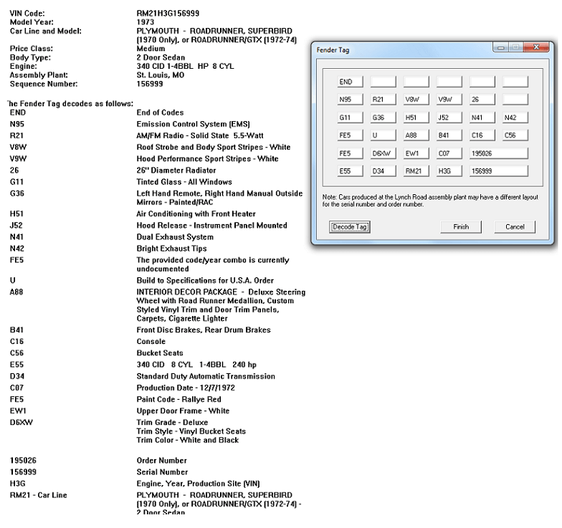This screenshot has width=562, height=528.
Task: Click the C56 code field
Action: tap(515, 135)
